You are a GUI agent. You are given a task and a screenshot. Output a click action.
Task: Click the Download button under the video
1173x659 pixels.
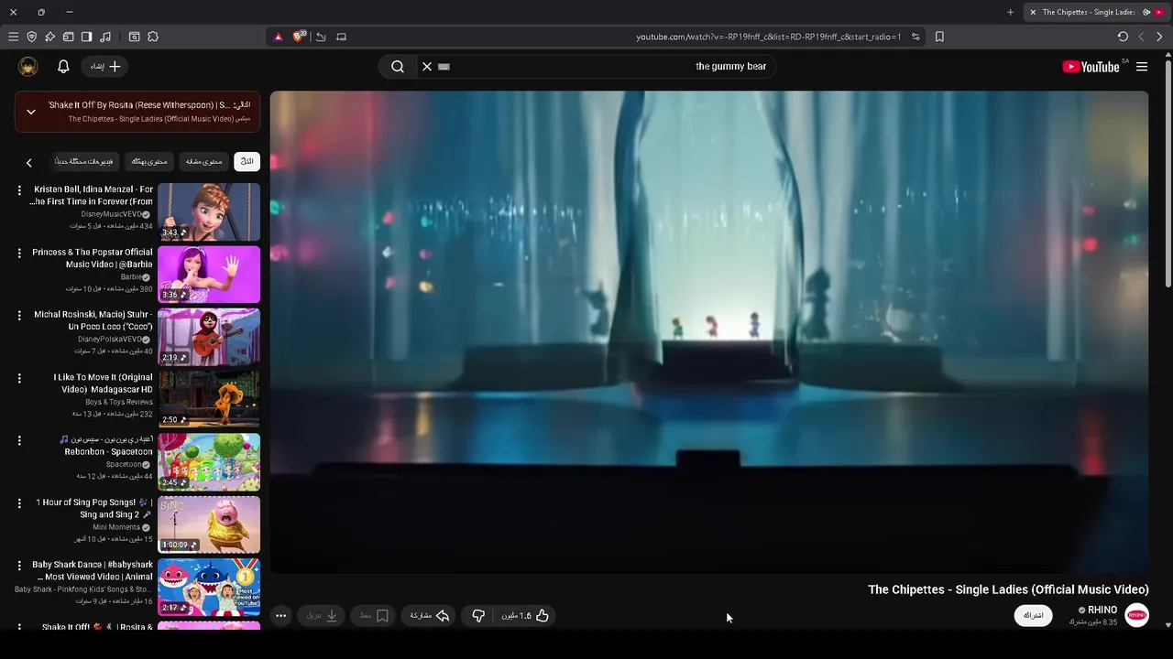point(322,616)
